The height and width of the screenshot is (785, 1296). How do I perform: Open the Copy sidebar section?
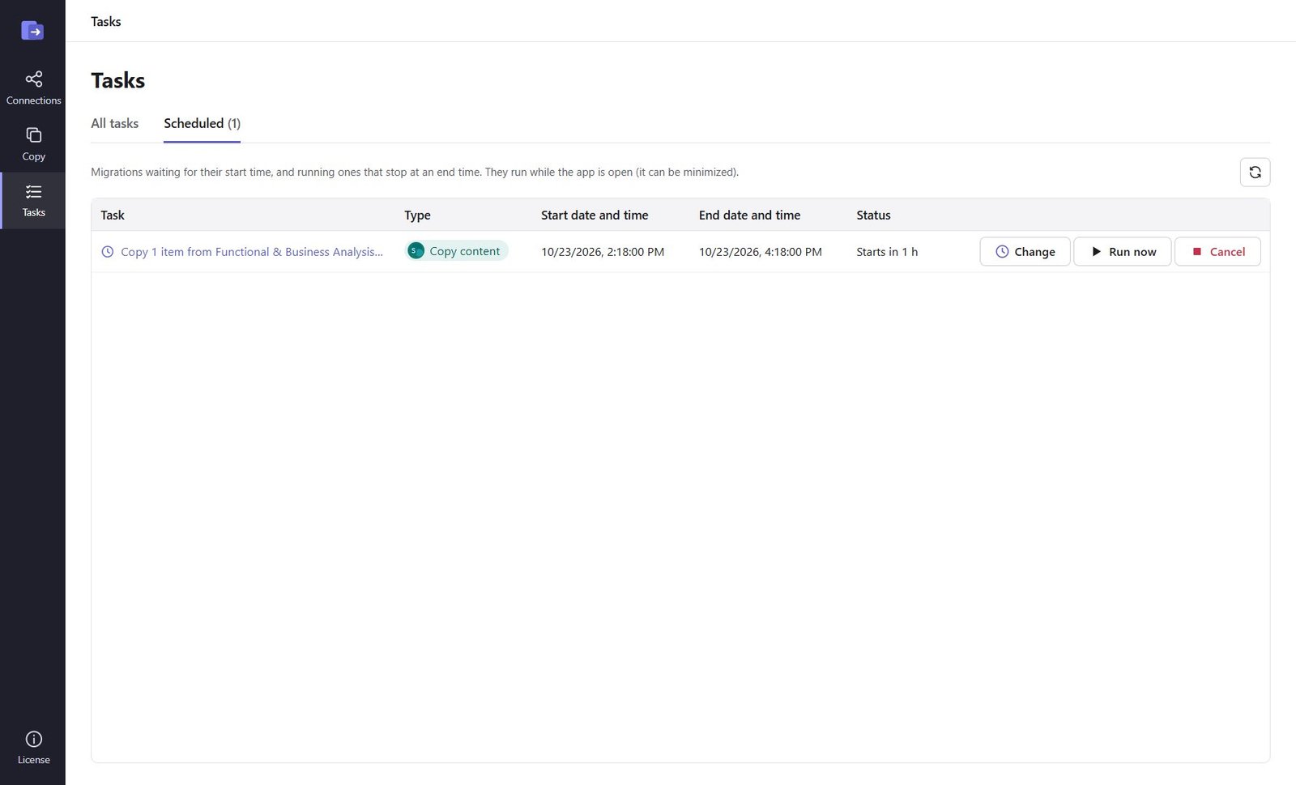(x=33, y=144)
